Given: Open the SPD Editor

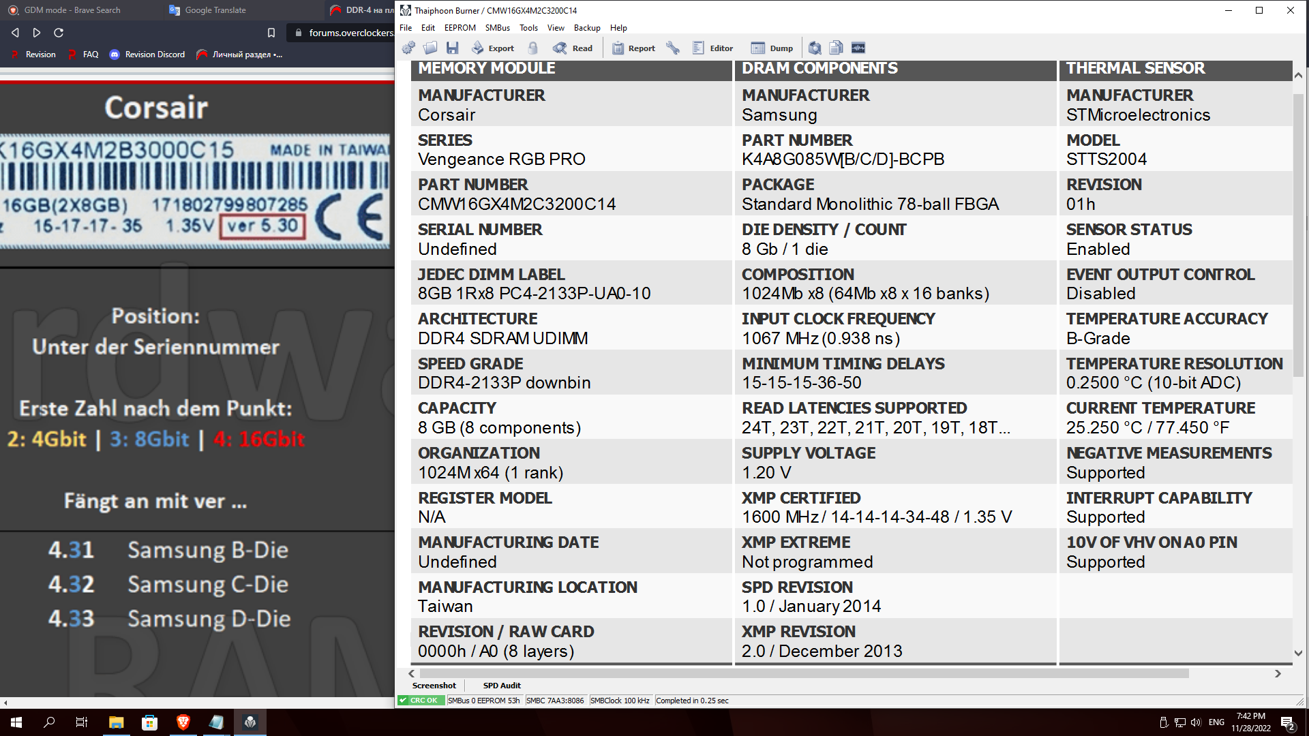Looking at the screenshot, I should (713, 48).
